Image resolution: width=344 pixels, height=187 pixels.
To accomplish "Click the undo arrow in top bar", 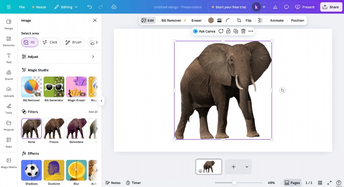I will tap(89, 7).
